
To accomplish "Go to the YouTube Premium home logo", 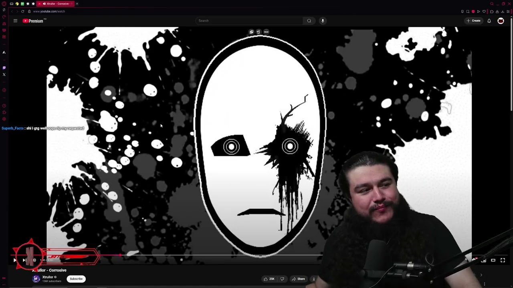I will click(33, 21).
